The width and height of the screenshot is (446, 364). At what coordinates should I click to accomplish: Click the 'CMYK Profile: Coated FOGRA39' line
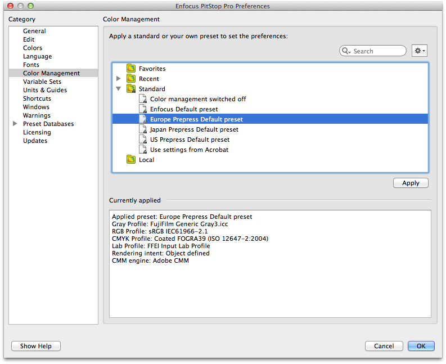190,239
